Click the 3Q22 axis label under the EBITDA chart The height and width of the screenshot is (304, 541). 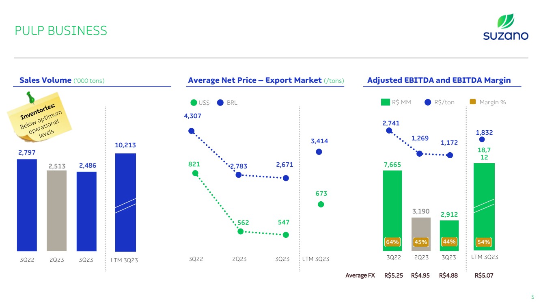coord(393,257)
